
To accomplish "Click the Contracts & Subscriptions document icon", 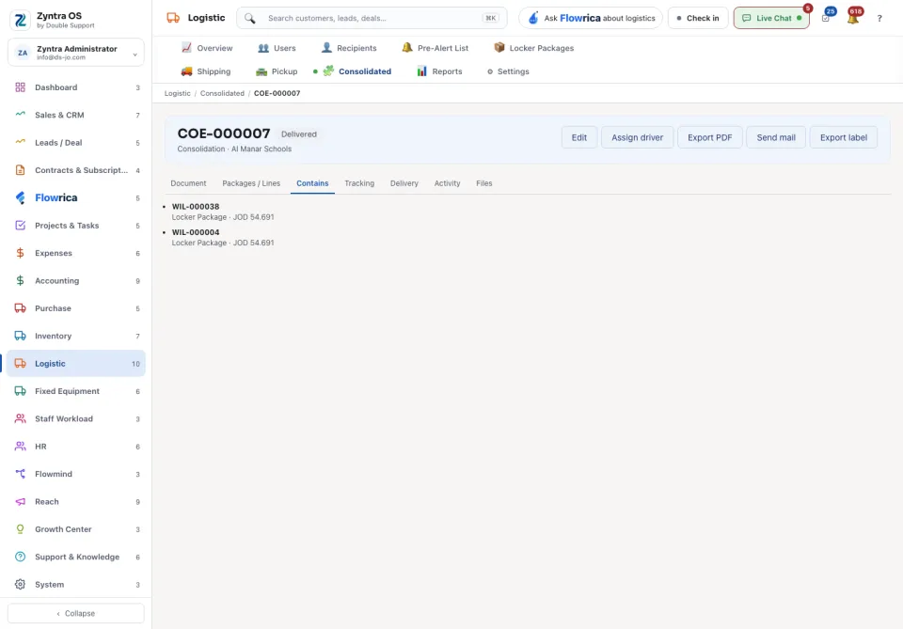I will pyautogui.click(x=20, y=170).
